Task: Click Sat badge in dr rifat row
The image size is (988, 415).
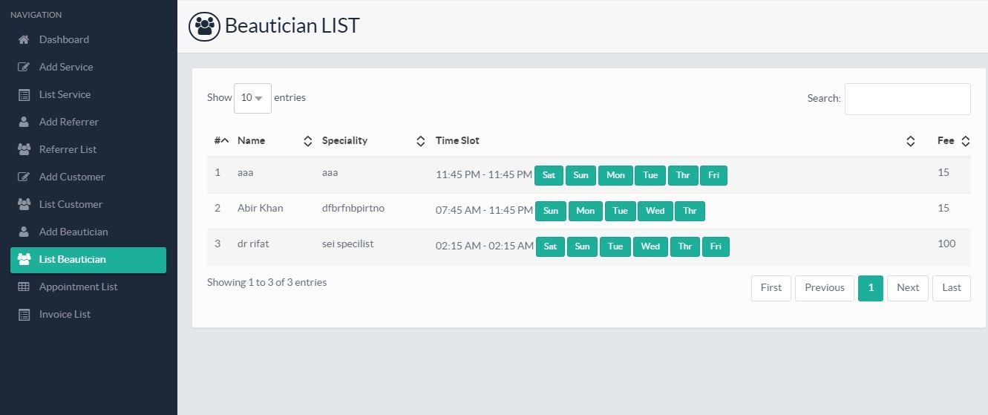Action: pyautogui.click(x=550, y=246)
